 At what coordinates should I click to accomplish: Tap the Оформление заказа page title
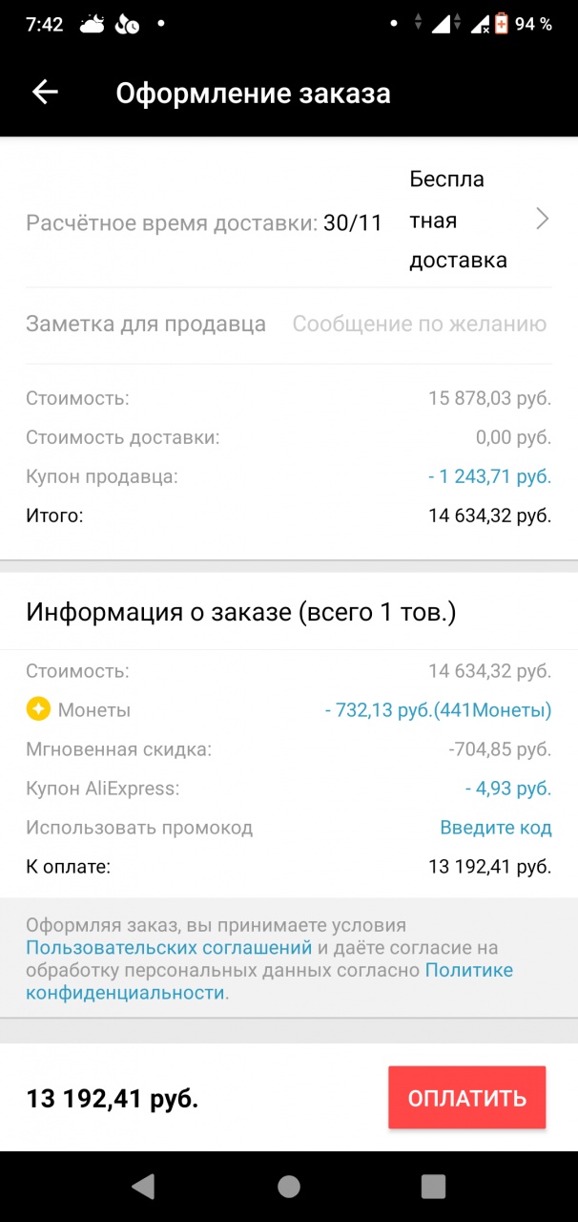tap(253, 94)
